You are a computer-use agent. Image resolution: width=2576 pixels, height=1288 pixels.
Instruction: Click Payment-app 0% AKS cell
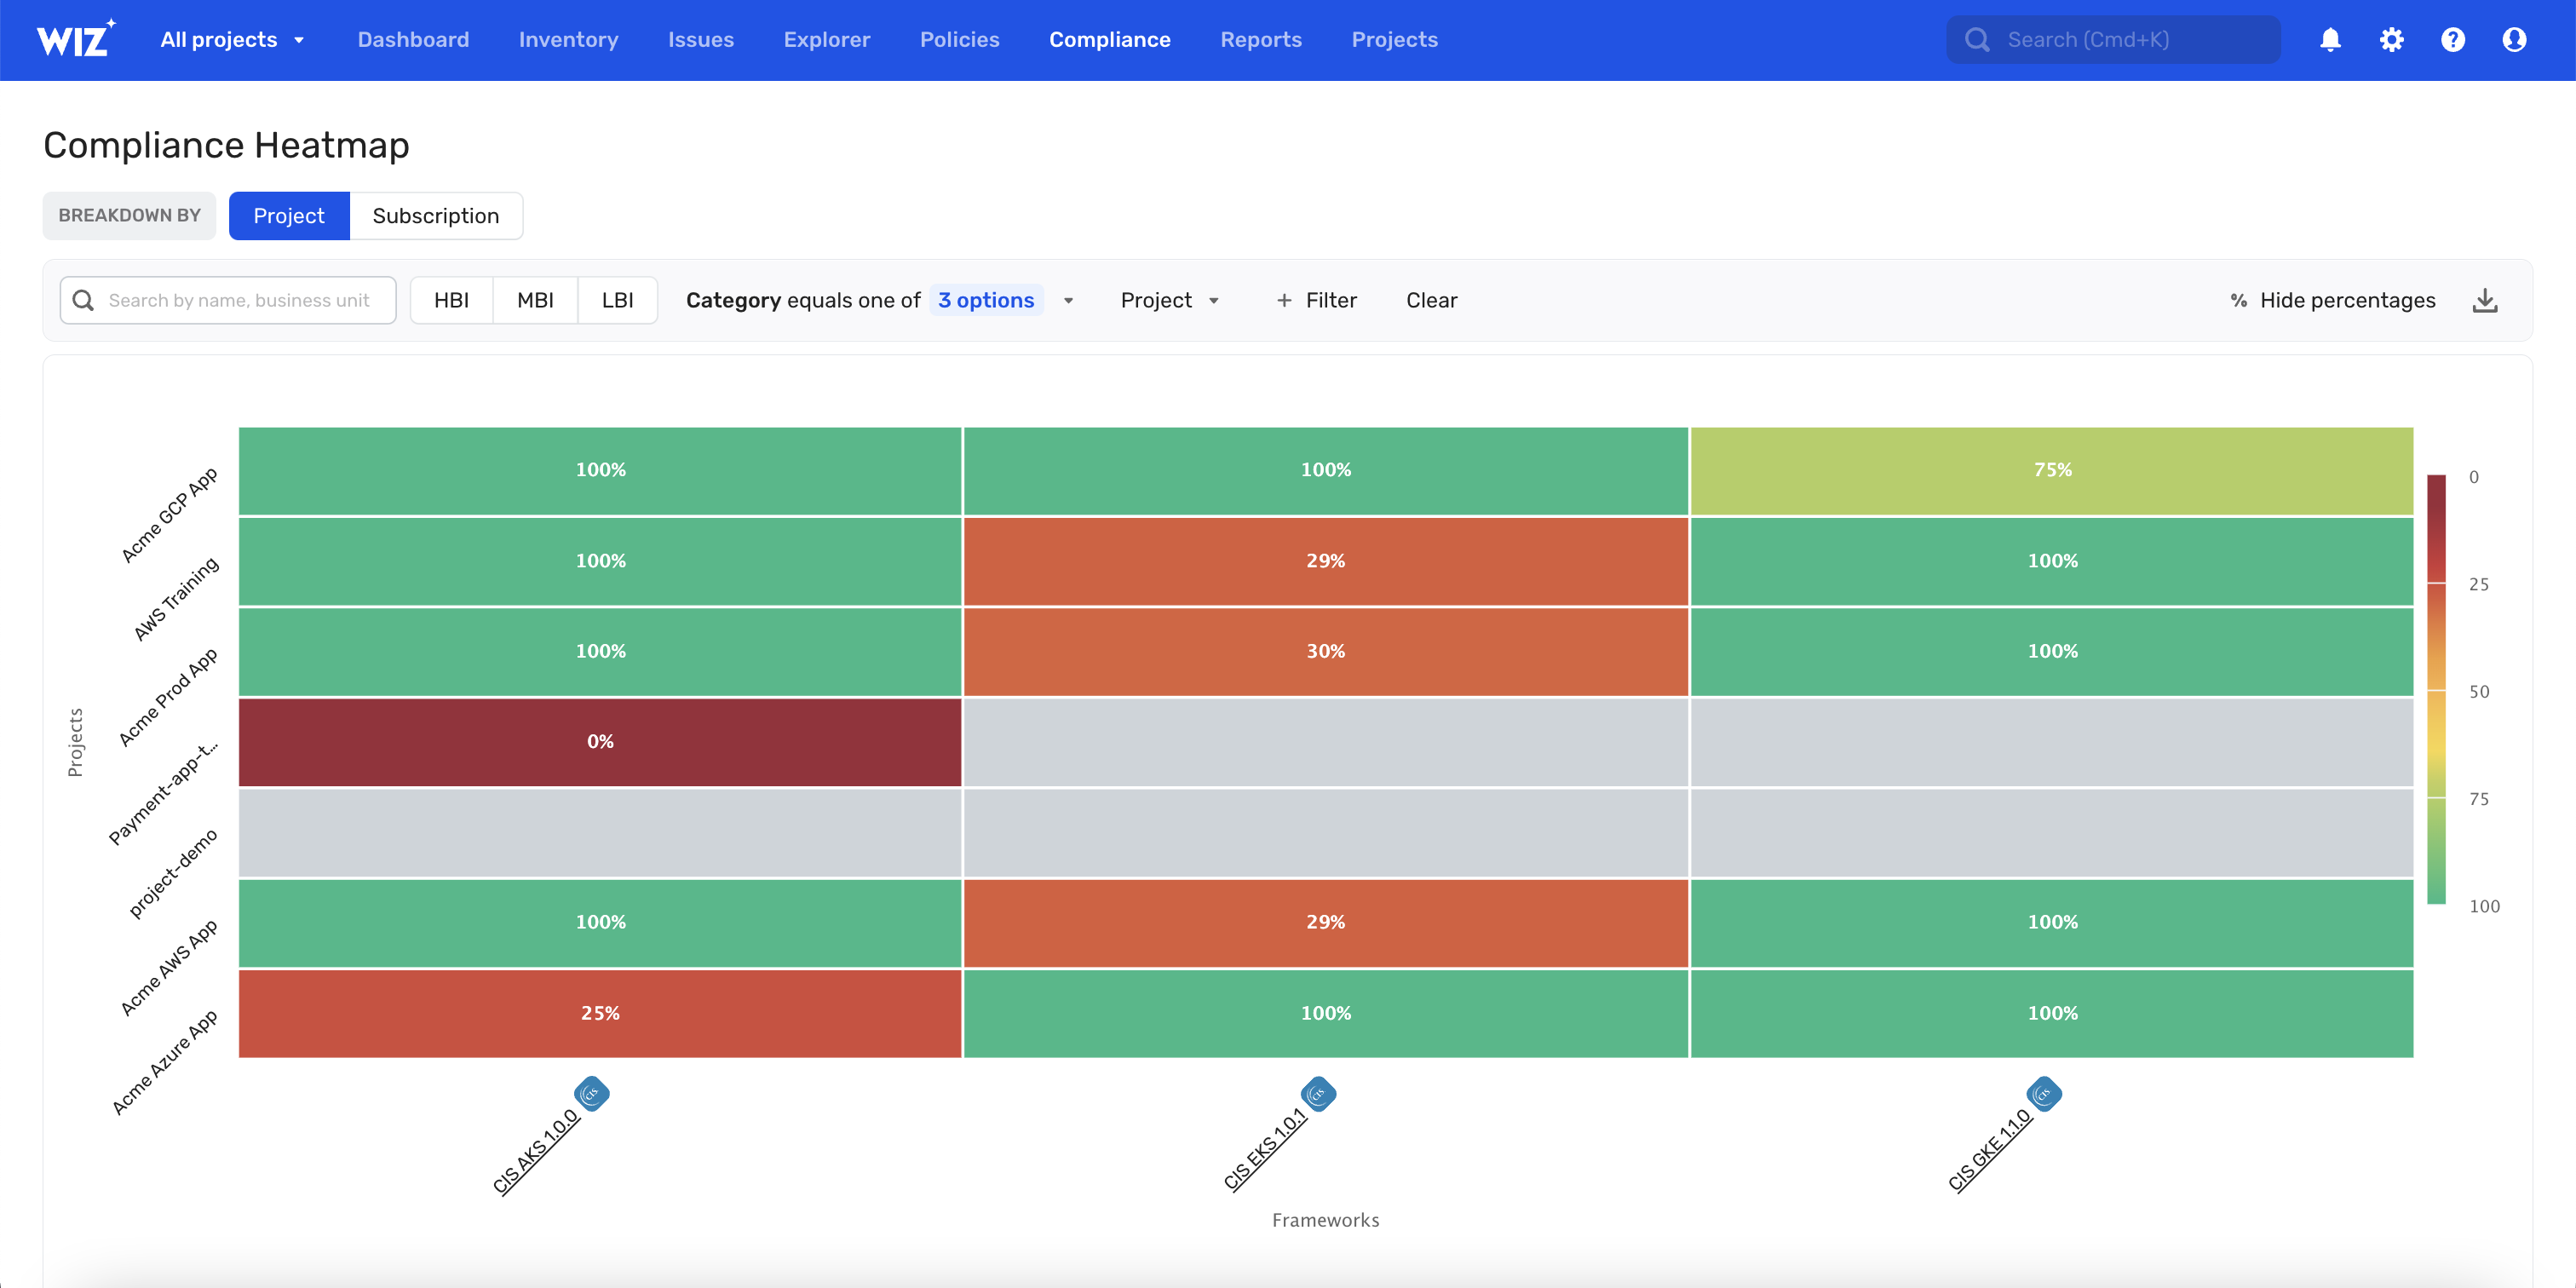point(600,742)
